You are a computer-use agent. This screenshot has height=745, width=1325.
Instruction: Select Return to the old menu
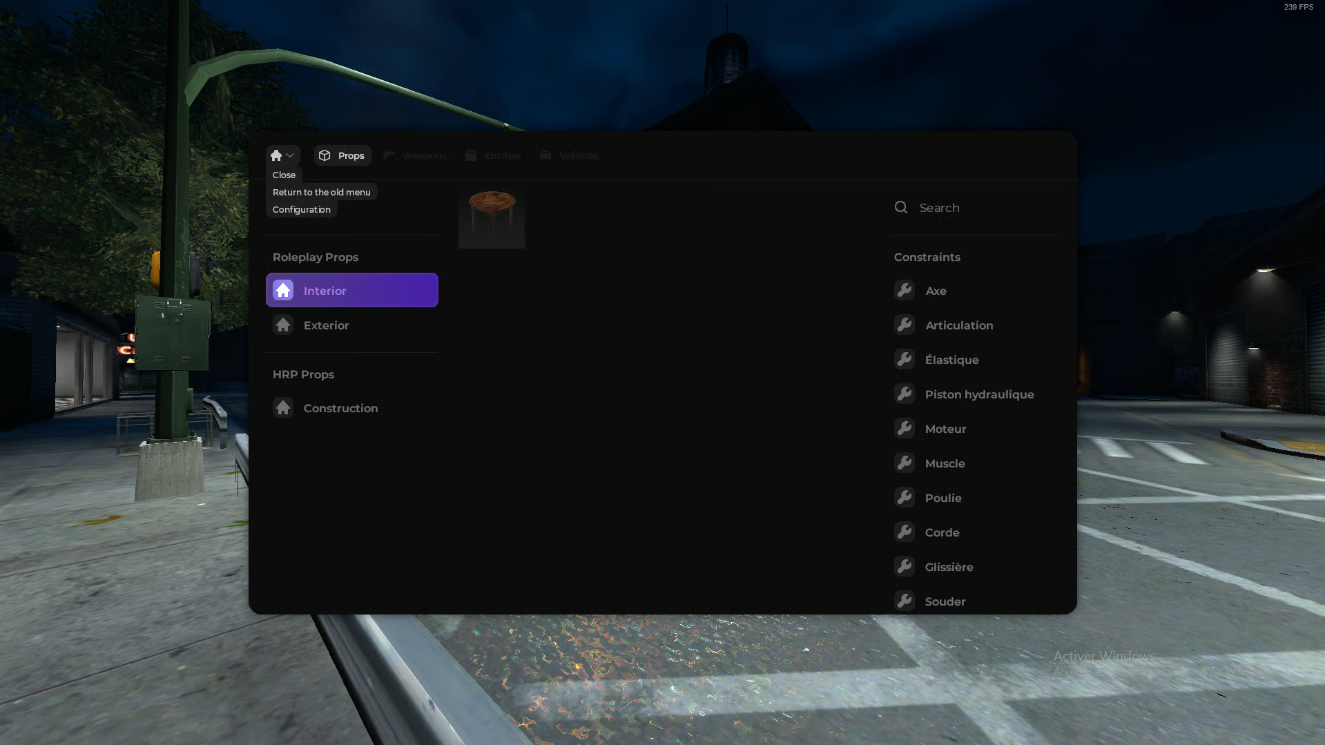click(321, 192)
